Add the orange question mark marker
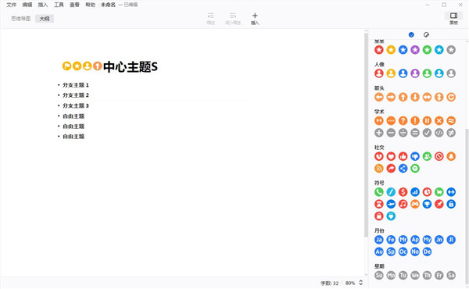This screenshot has height=289, width=469. pos(403,120)
